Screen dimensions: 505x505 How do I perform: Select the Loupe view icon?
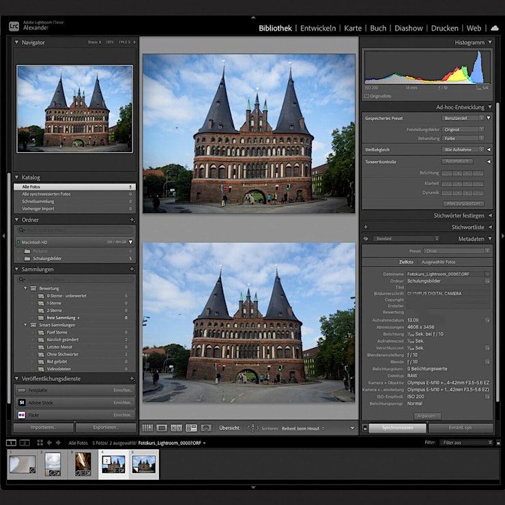[162, 428]
